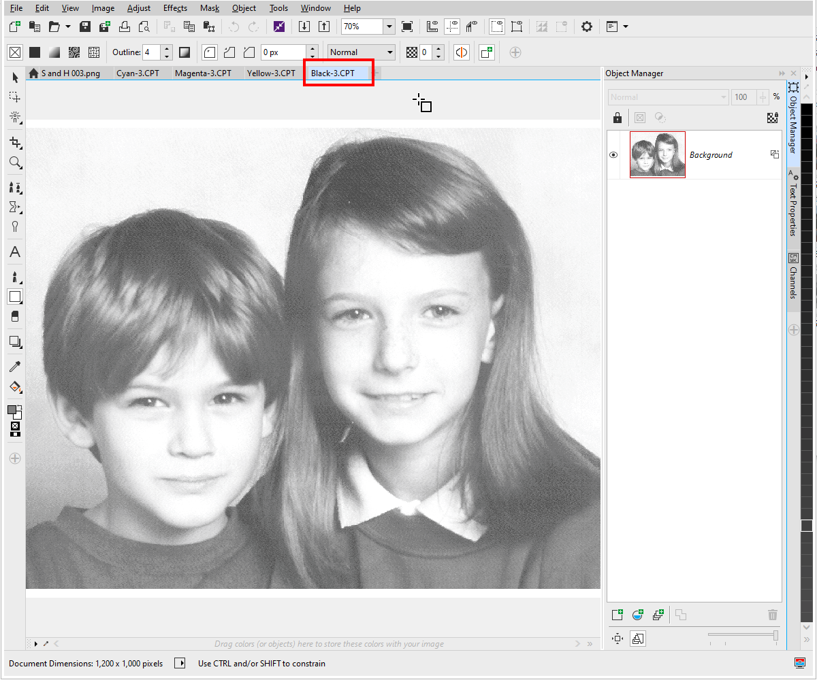This screenshot has height=680, width=817.
Task: Select the Crop tool
Action: (x=15, y=142)
